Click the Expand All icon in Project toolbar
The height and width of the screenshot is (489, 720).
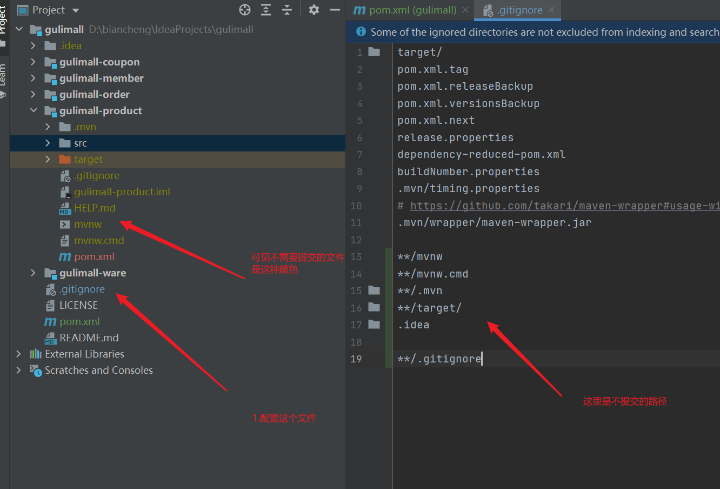tap(266, 10)
